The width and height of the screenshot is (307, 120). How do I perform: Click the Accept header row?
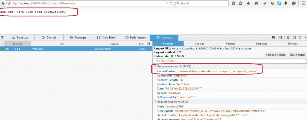tap(230, 115)
